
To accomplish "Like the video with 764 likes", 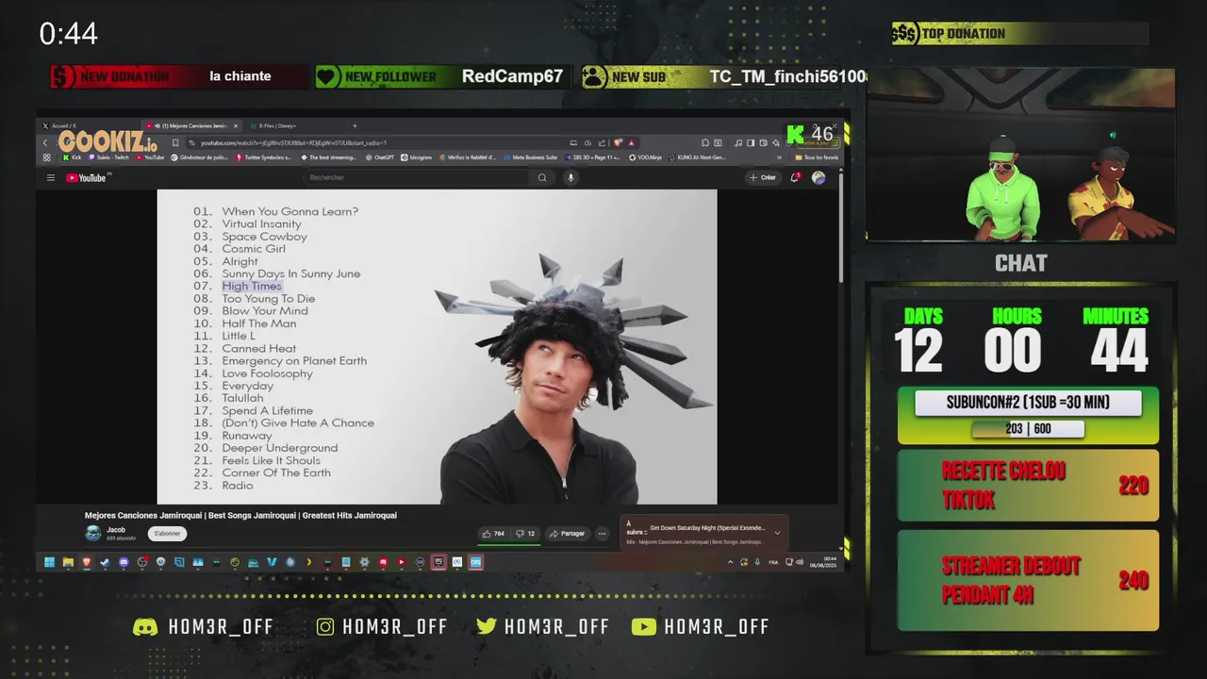I will [x=493, y=534].
